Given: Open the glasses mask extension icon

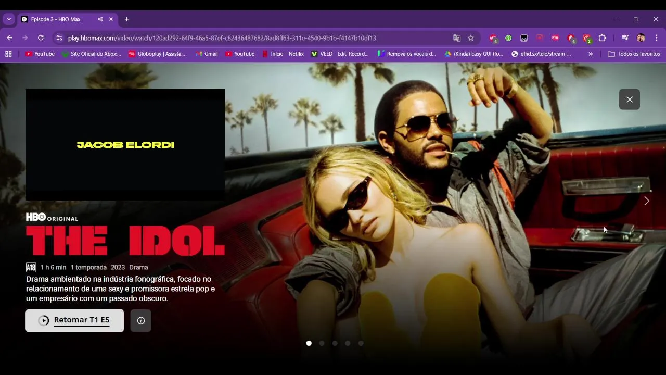Looking at the screenshot, I should (x=524, y=38).
